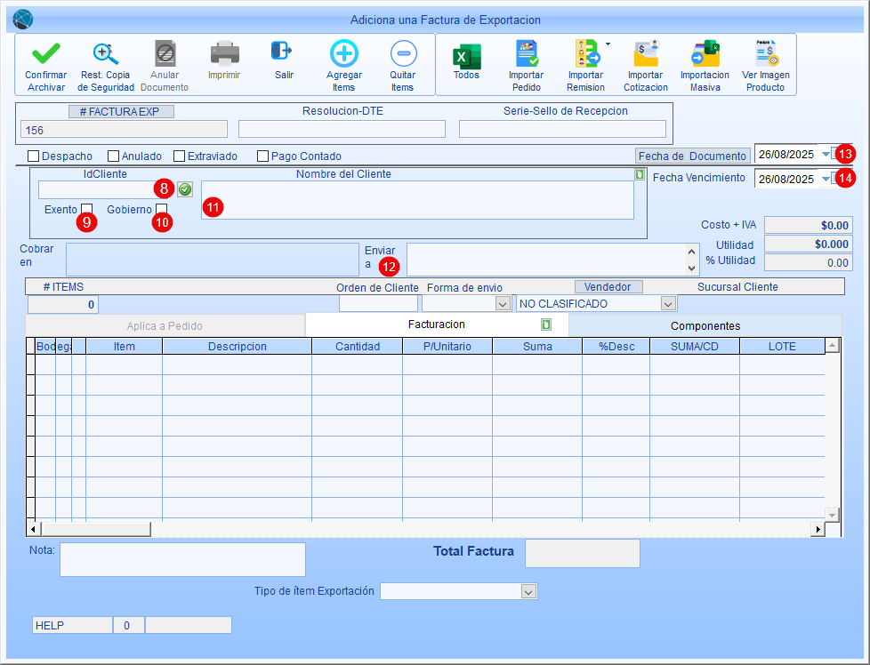Click Importar Cotizacion icon
The width and height of the screenshot is (870, 665).
(644, 55)
